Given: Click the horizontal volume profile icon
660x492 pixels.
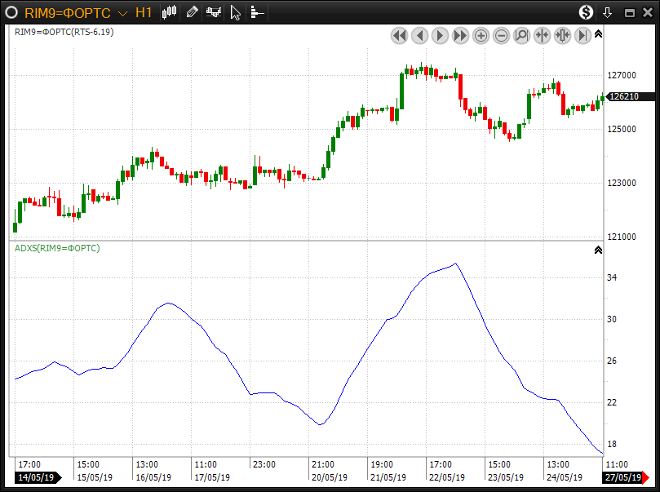Looking at the screenshot, I should tap(257, 12).
